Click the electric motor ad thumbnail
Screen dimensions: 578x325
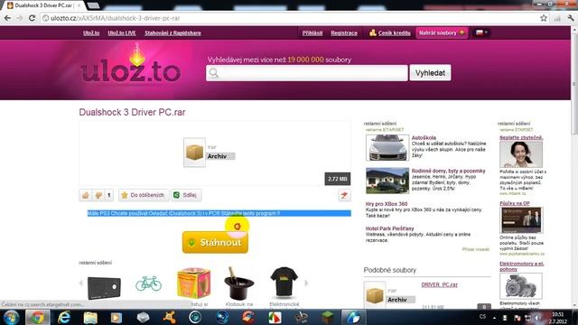[x=521, y=286]
